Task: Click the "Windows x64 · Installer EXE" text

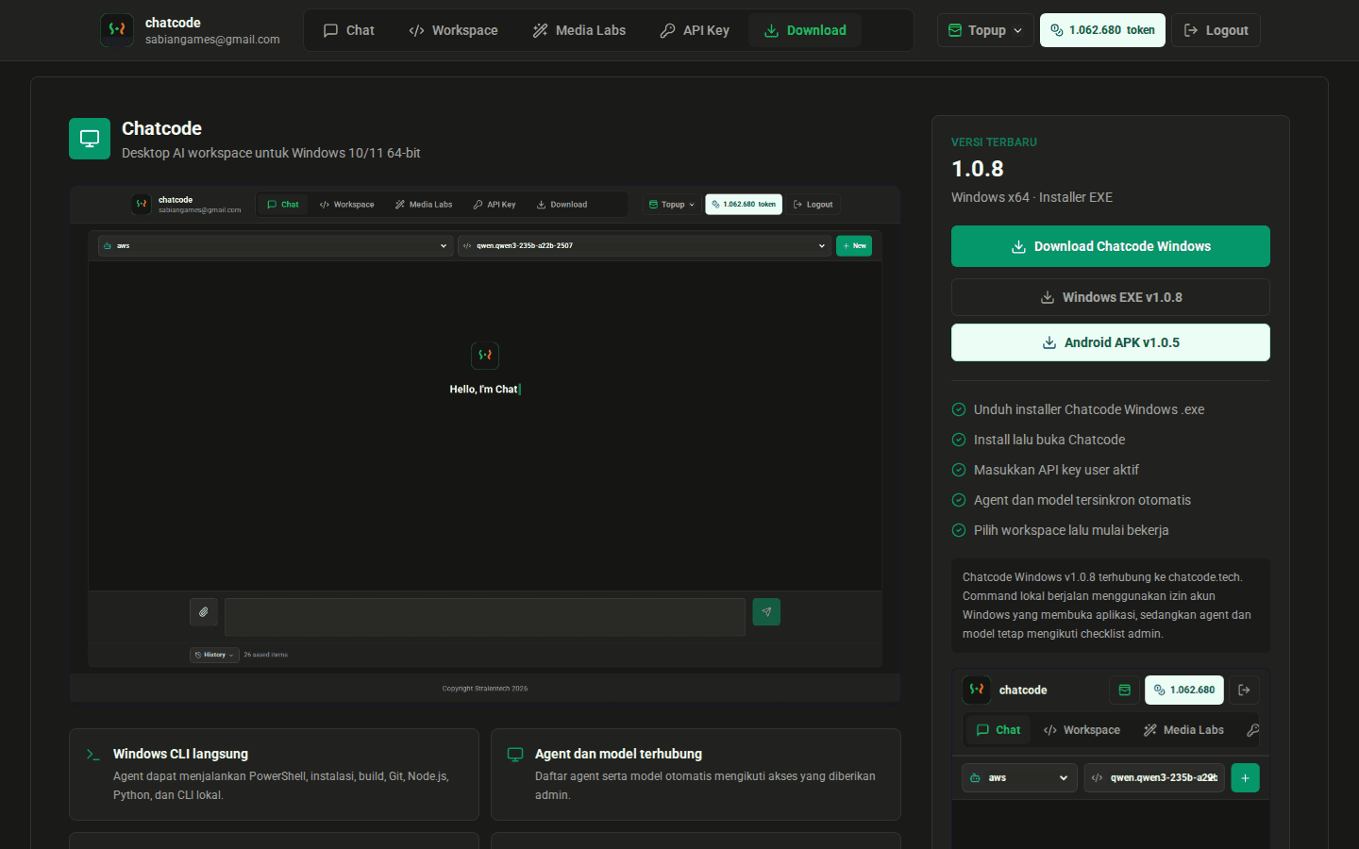Action: click(x=1032, y=197)
